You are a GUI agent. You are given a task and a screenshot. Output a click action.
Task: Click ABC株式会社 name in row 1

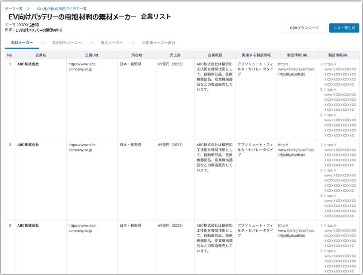pos(28,64)
